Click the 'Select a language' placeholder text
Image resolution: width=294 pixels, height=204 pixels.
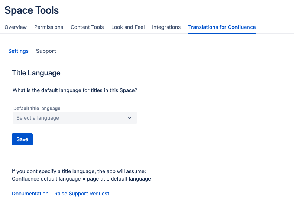point(38,118)
